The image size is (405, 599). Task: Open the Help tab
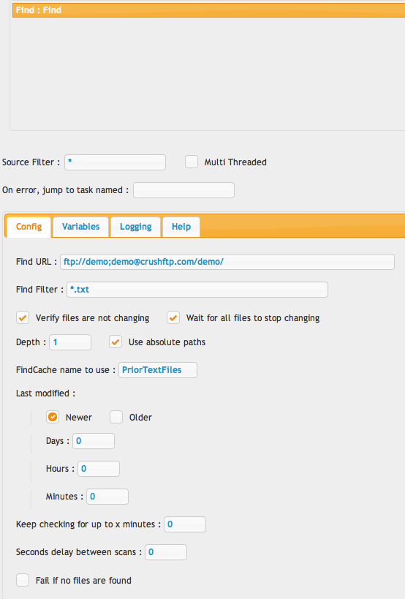point(181,227)
